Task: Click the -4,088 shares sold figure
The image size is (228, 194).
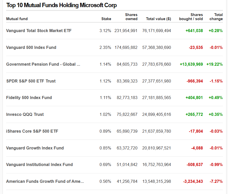Action: (x=197, y=148)
